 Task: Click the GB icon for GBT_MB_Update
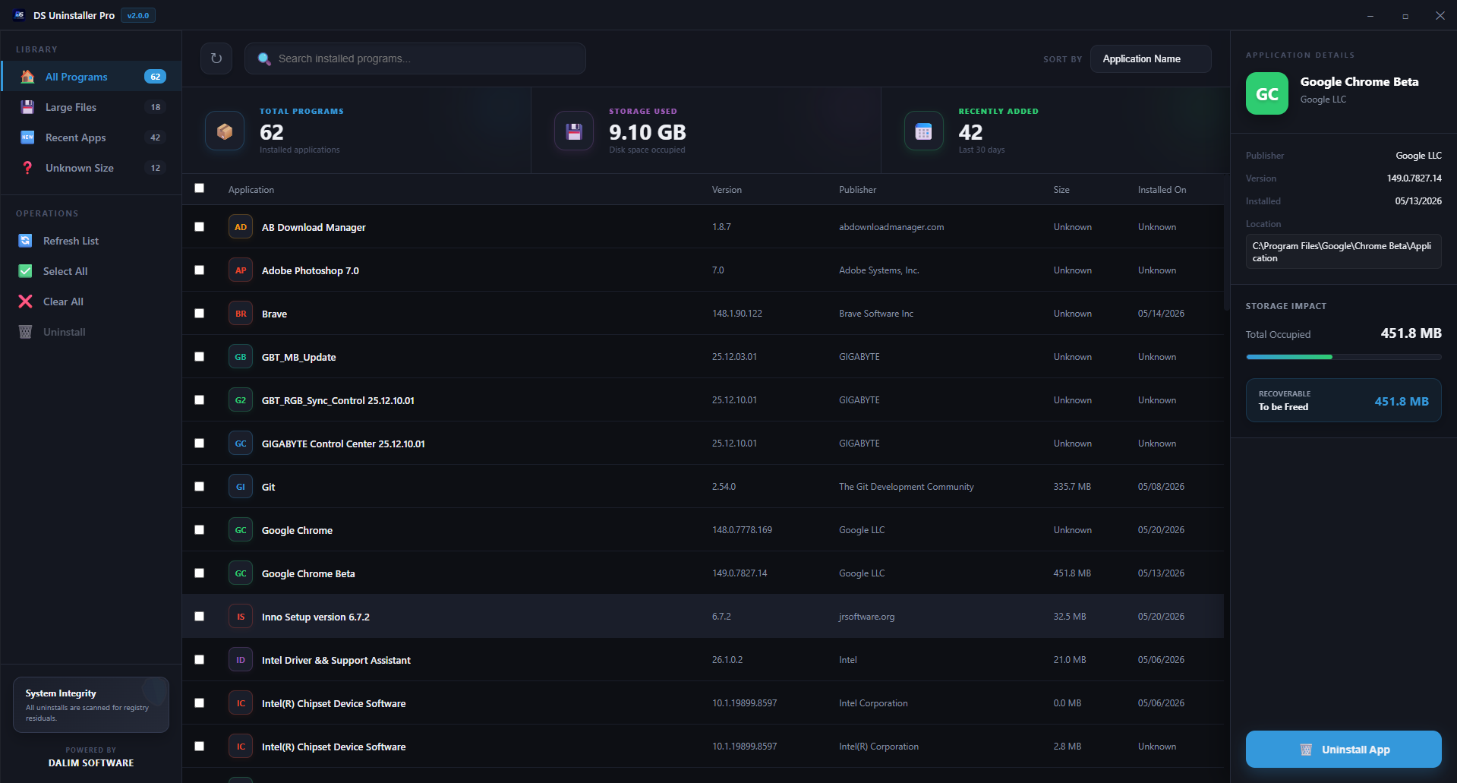[x=241, y=357]
